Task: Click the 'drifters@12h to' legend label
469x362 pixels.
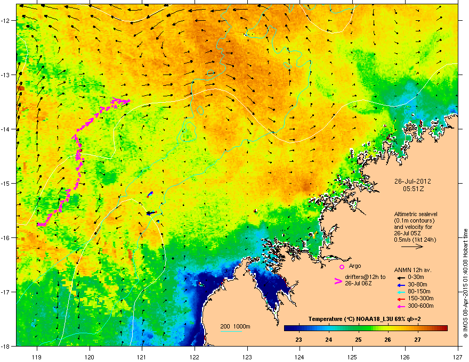Action: tap(365, 277)
